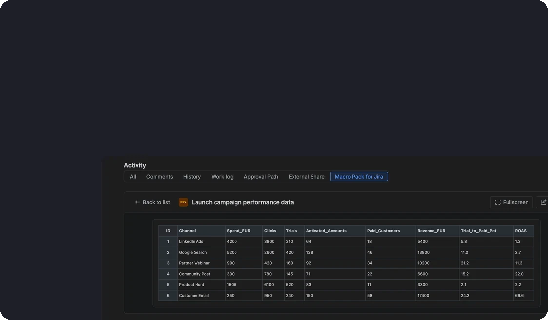Image resolution: width=548 pixels, height=320 pixels.
Task: Select the 'Community Post' cell
Action: [201, 274]
